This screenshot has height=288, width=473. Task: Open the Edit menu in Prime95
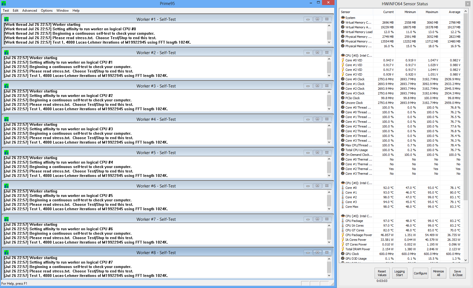[x=16, y=11]
